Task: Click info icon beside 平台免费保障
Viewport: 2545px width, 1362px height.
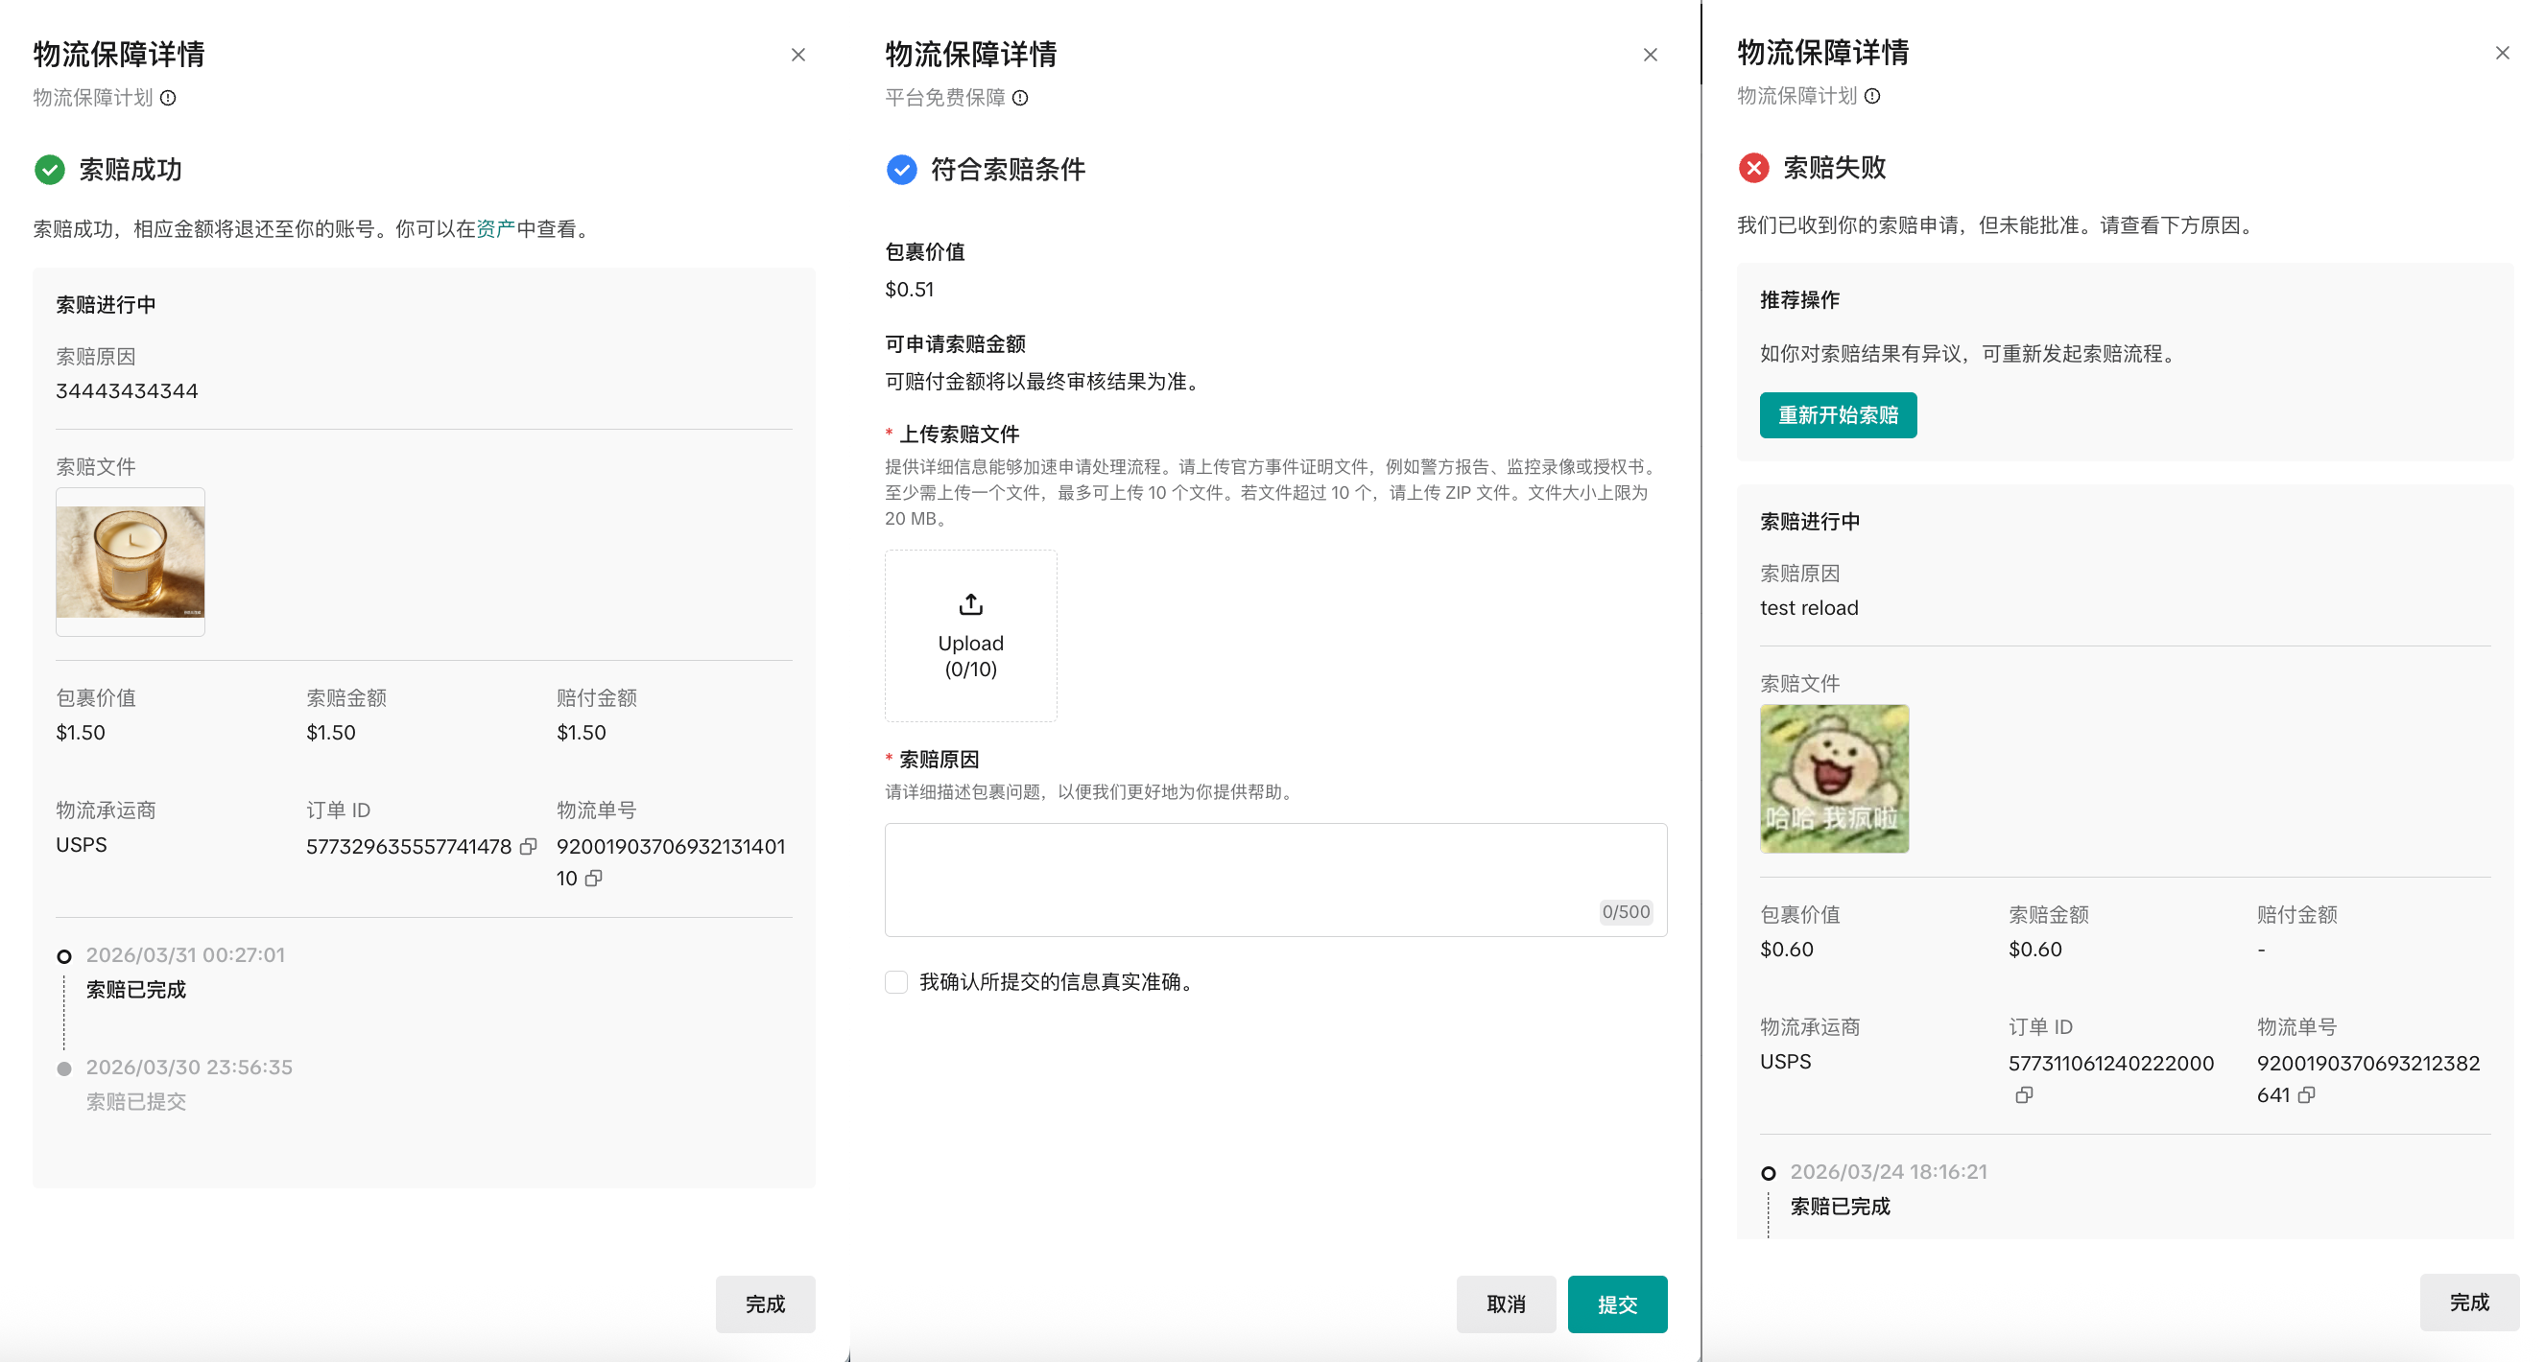Action: (1020, 98)
